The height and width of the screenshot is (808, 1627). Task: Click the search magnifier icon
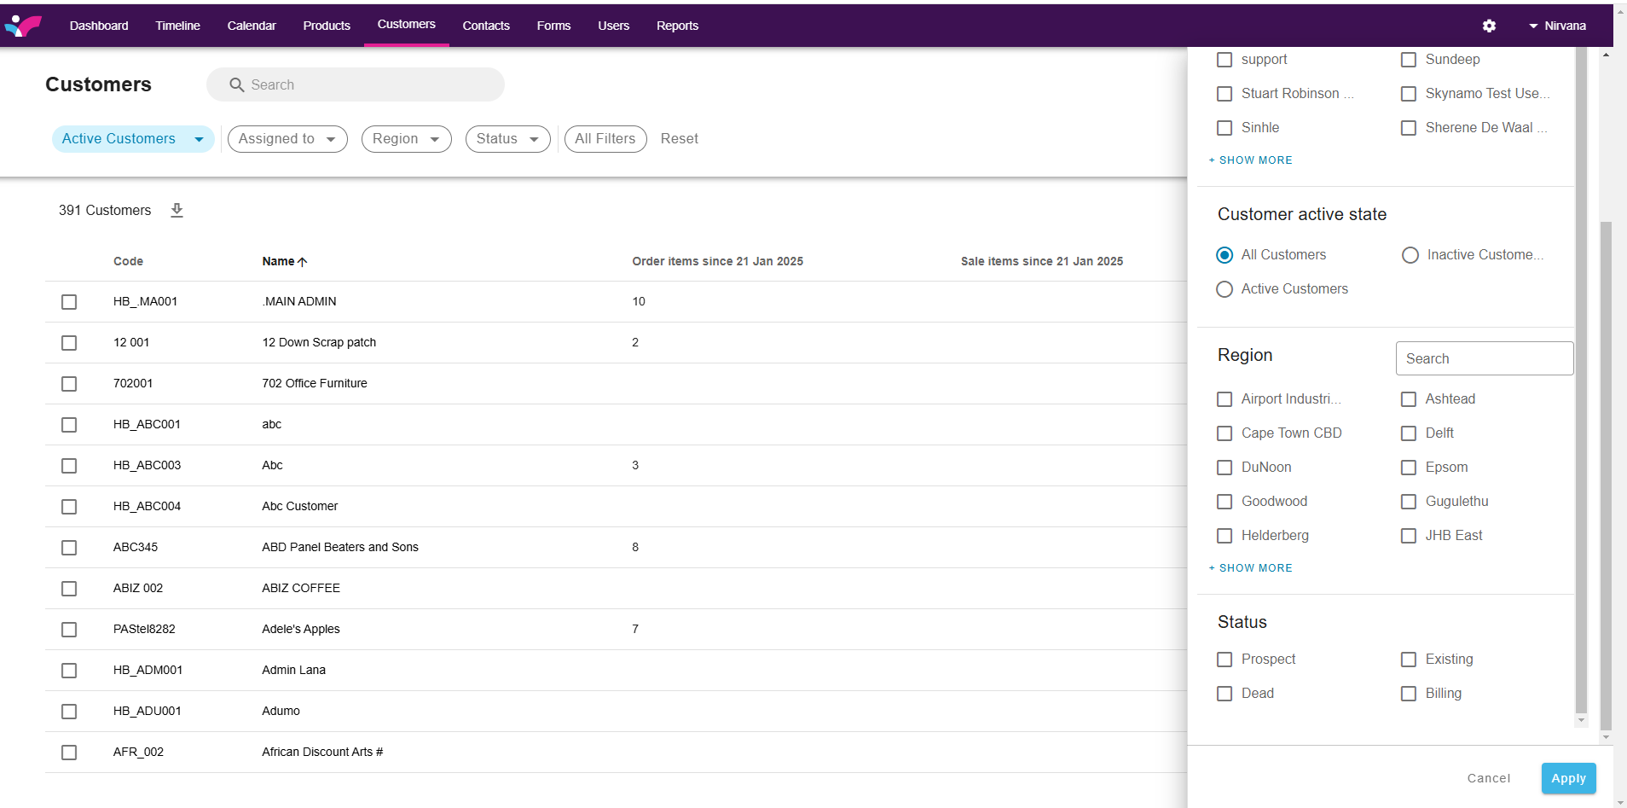[237, 85]
